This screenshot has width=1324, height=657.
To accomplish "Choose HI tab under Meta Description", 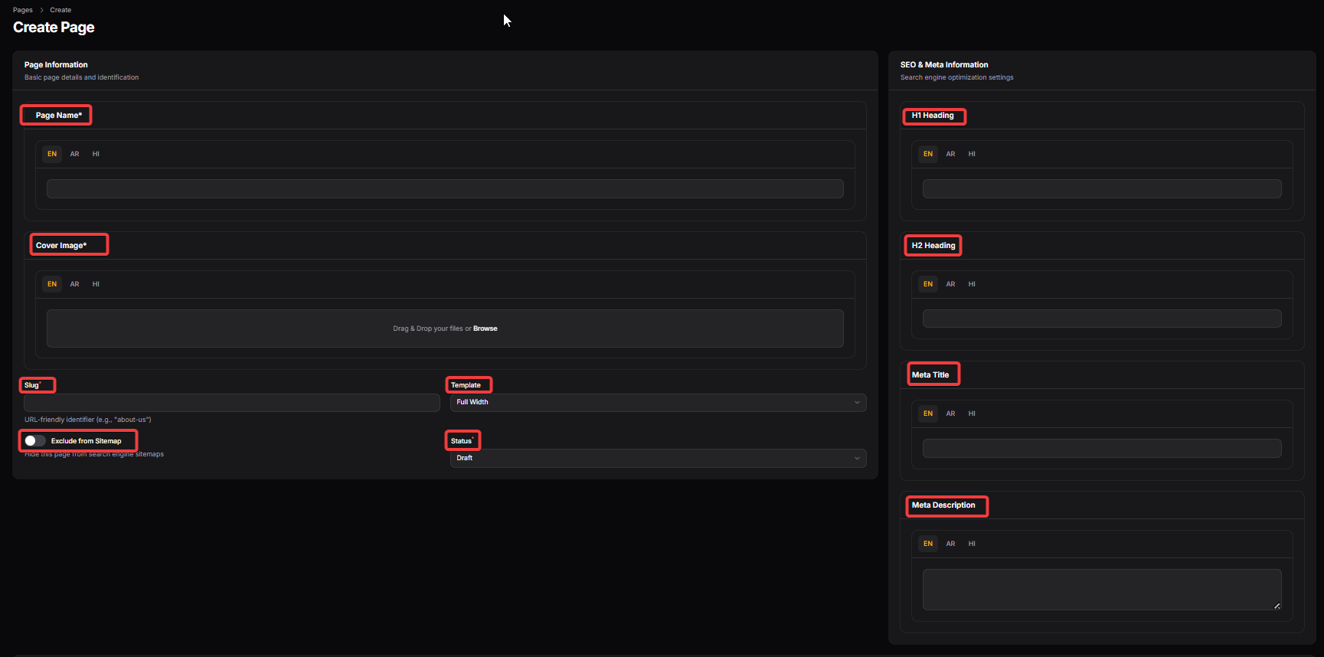I will click(972, 544).
